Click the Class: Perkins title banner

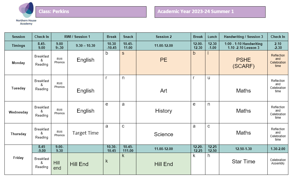(91, 12)
